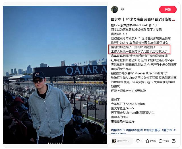Save post using the 收藏 star icon
This screenshot has height=149, width=182.
point(147,141)
